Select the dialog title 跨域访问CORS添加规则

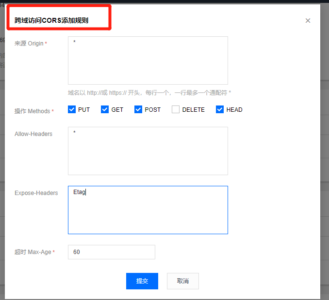[51, 20]
